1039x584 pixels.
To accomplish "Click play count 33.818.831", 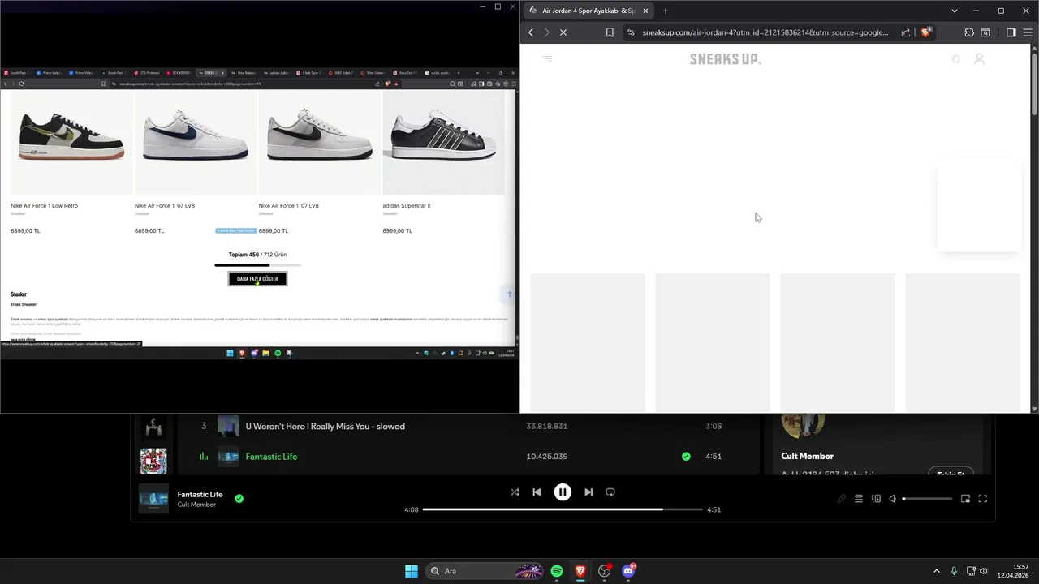I will click(547, 426).
